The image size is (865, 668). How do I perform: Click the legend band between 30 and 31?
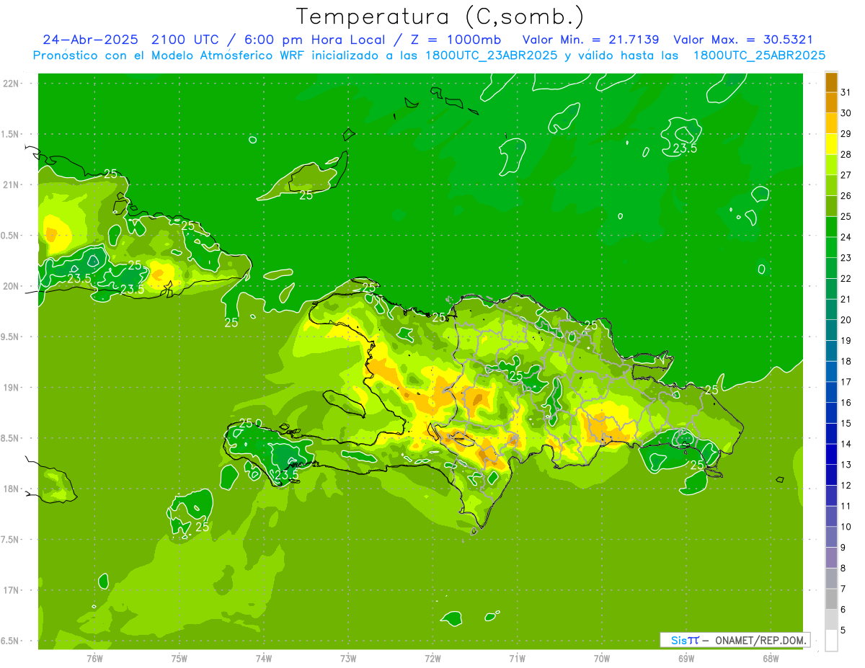pyautogui.click(x=832, y=103)
